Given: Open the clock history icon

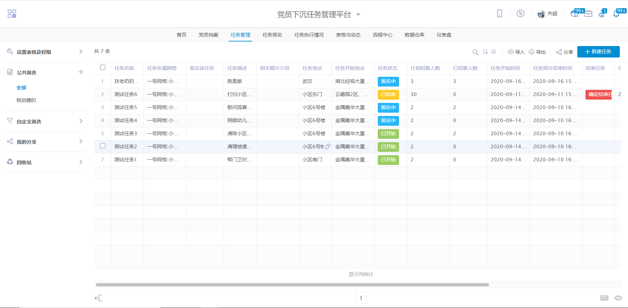Looking at the screenshot, I should click(x=520, y=13).
